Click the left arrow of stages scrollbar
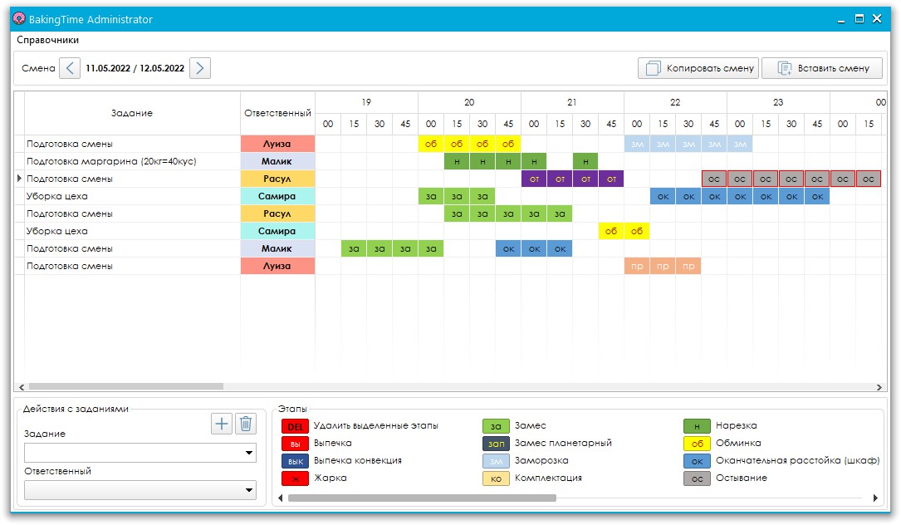 [x=281, y=498]
